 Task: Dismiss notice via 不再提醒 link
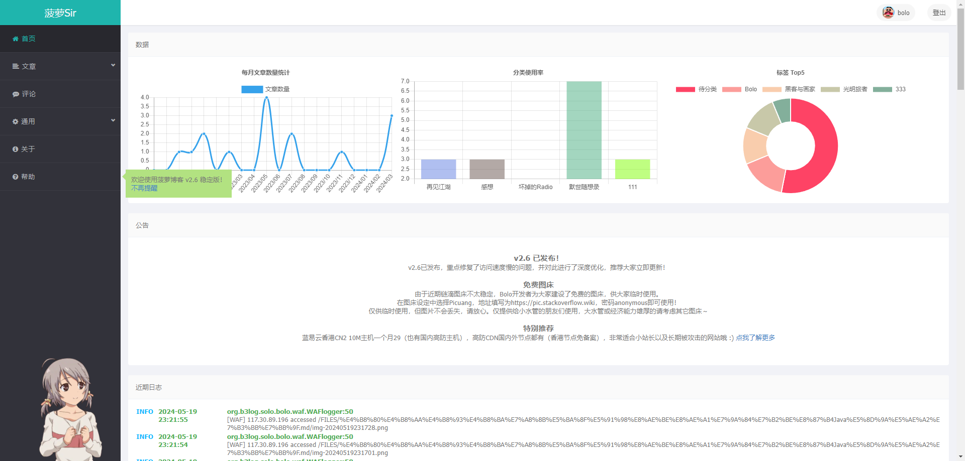[x=144, y=188]
